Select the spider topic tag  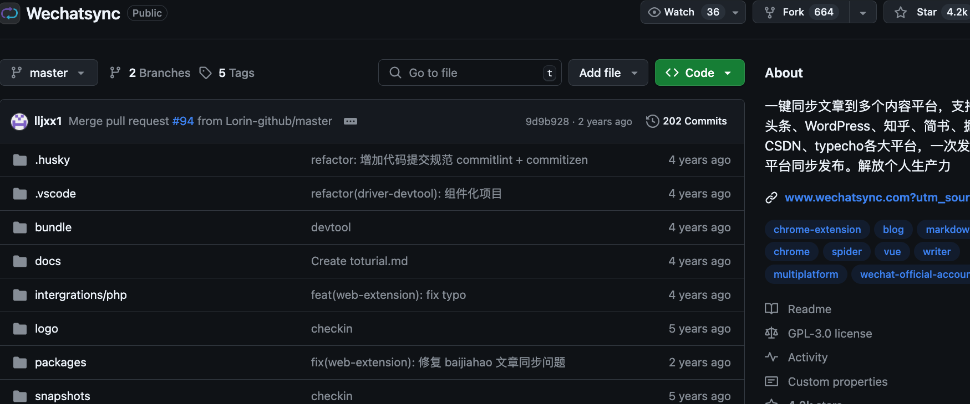point(847,252)
